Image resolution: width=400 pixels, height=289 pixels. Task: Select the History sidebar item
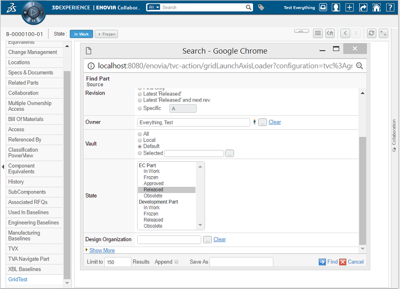tap(16, 182)
